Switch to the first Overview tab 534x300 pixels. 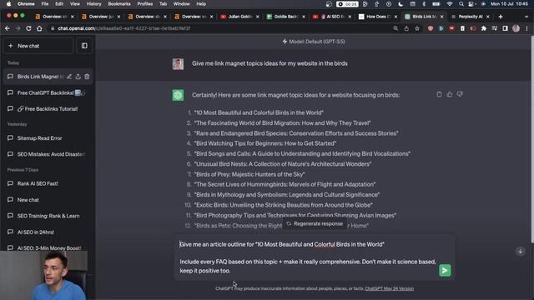pyautogui.click(x=55, y=17)
